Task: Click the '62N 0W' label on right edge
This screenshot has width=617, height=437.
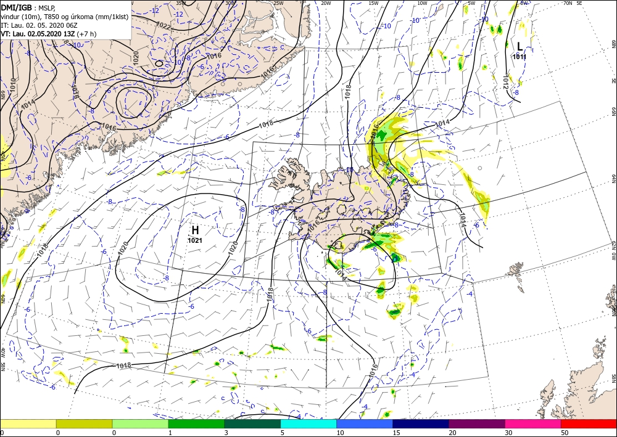Action: point(614,251)
